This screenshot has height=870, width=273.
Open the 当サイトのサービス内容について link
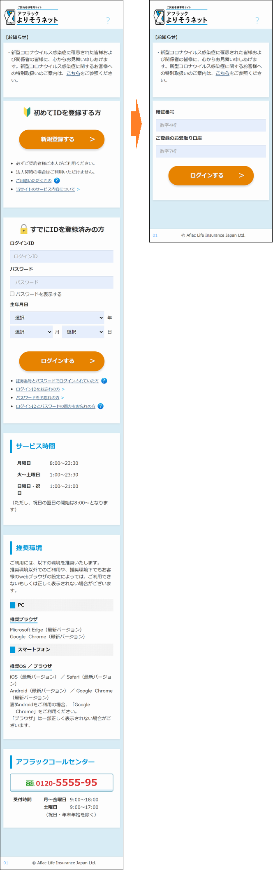tap(45, 189)
